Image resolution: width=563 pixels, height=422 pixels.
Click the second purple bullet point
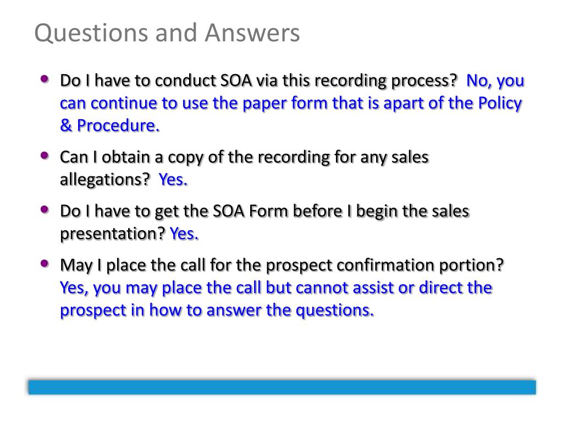45,156
